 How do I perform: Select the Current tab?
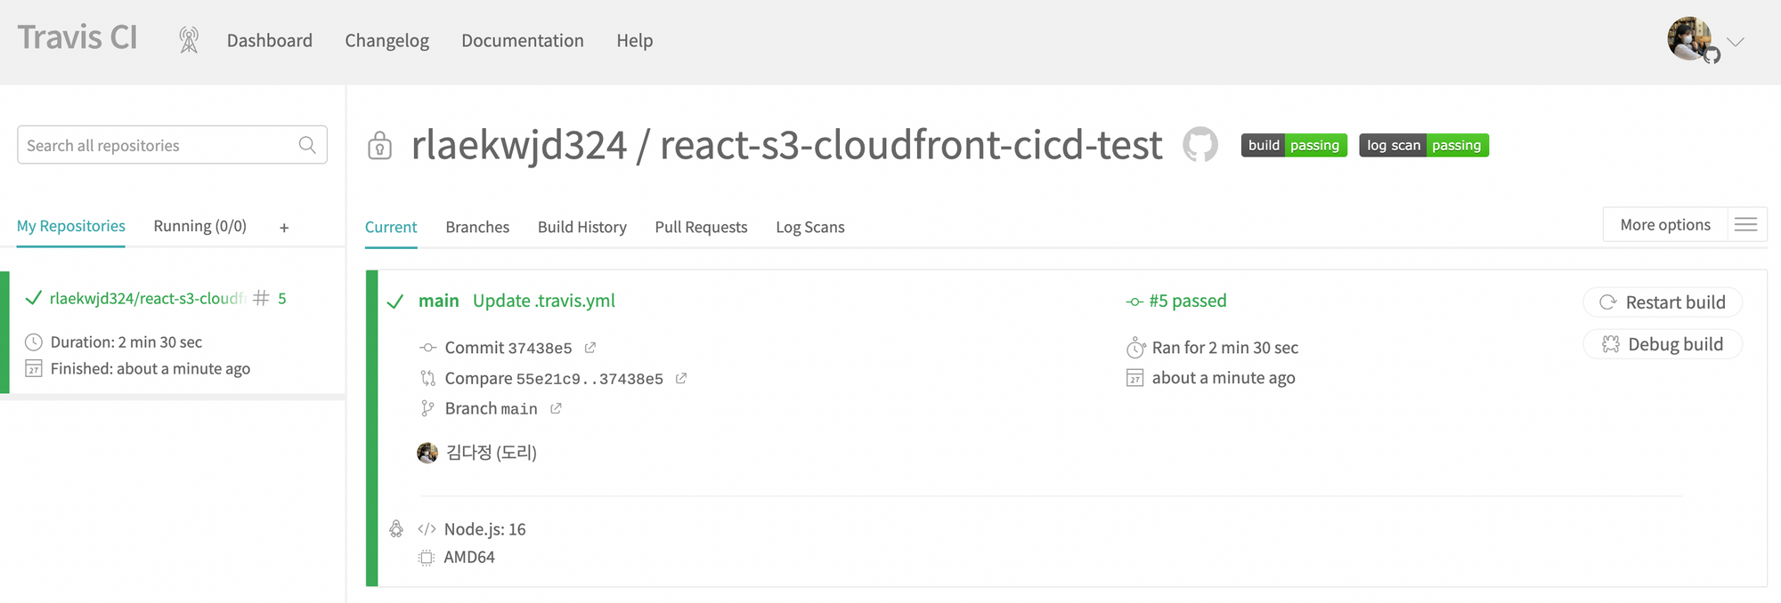coord(391,227)
